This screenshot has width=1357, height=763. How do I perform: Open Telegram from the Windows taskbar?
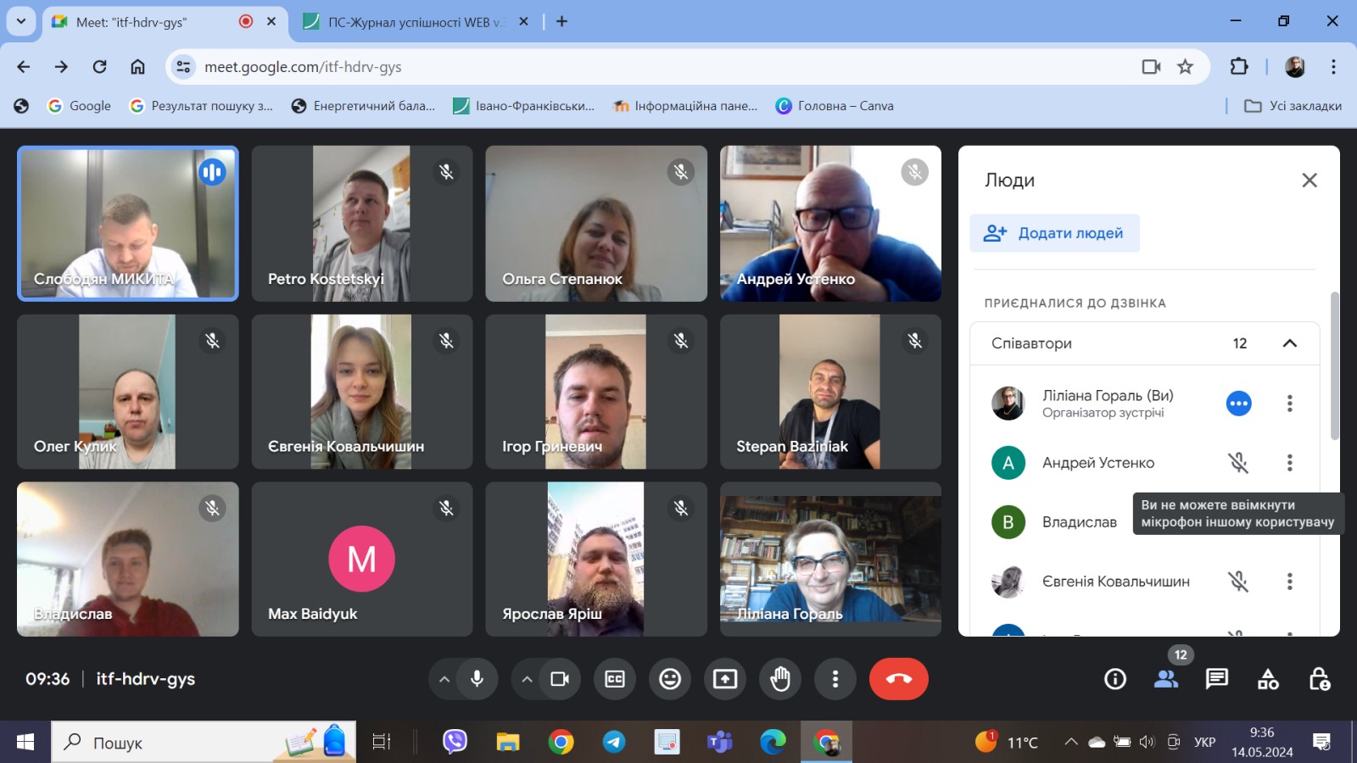click(613, 743)
